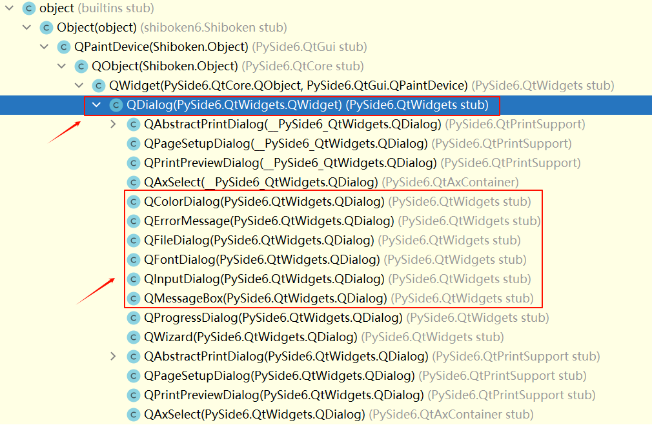Select the Object(object) label text
652x425 pixels.
coord(96,28)
